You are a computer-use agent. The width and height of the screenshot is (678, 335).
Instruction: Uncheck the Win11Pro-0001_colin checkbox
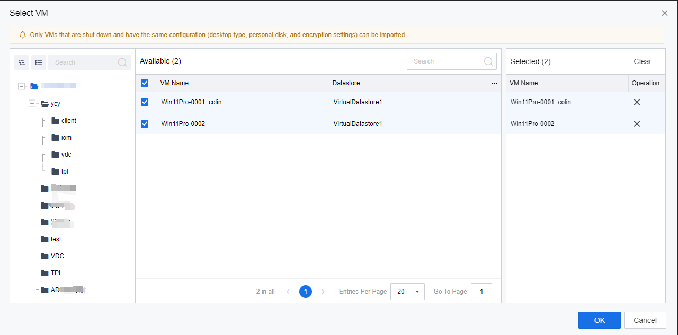[x=145, y=102]
